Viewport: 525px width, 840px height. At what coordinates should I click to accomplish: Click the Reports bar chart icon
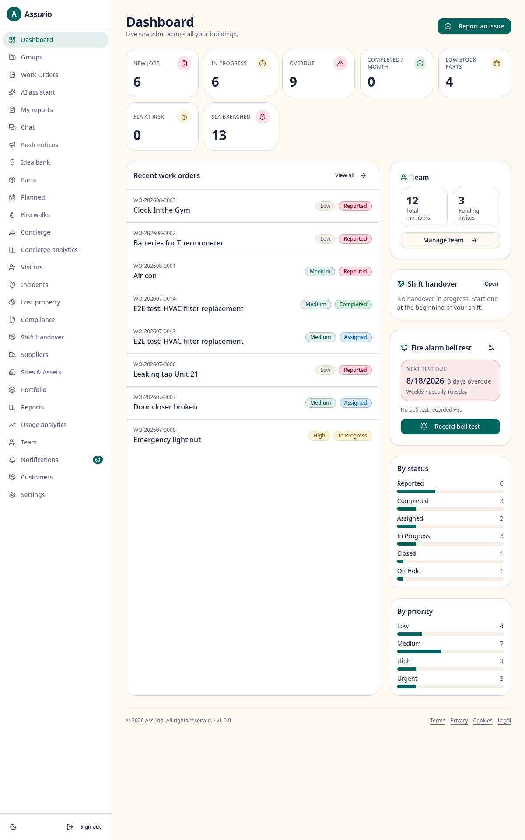pyautogui.click(x=12, y=407)
